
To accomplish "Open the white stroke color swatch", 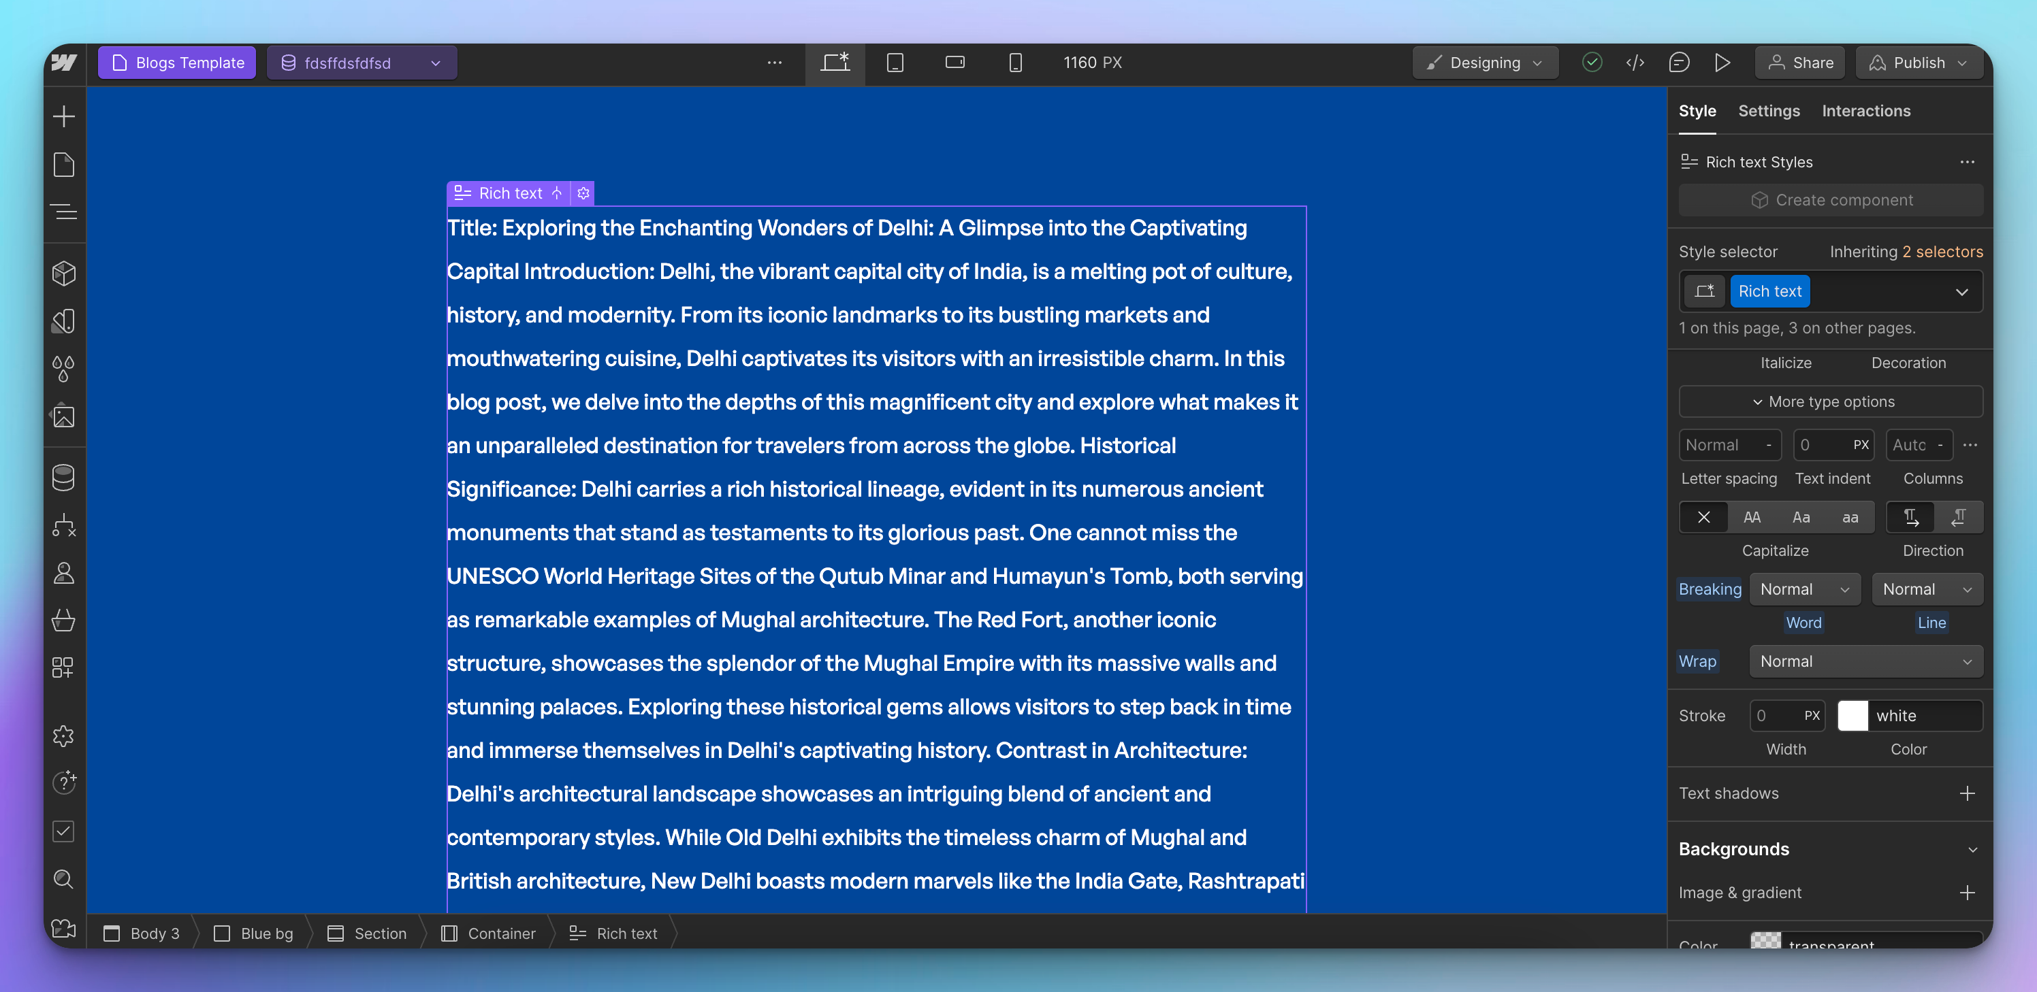I will click(1852, 715).
